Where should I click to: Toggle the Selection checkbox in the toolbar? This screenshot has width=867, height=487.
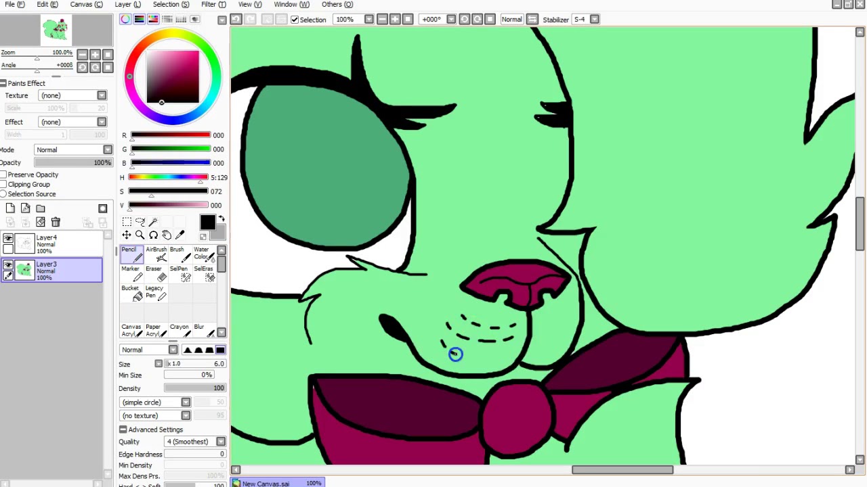coord(295,20)
